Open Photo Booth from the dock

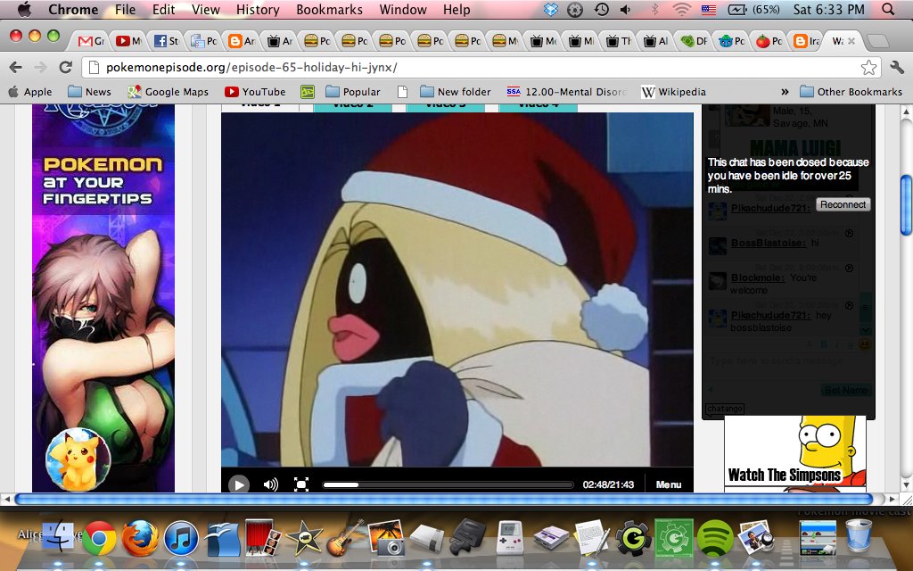pyautogui.click(x=263, y=536)
